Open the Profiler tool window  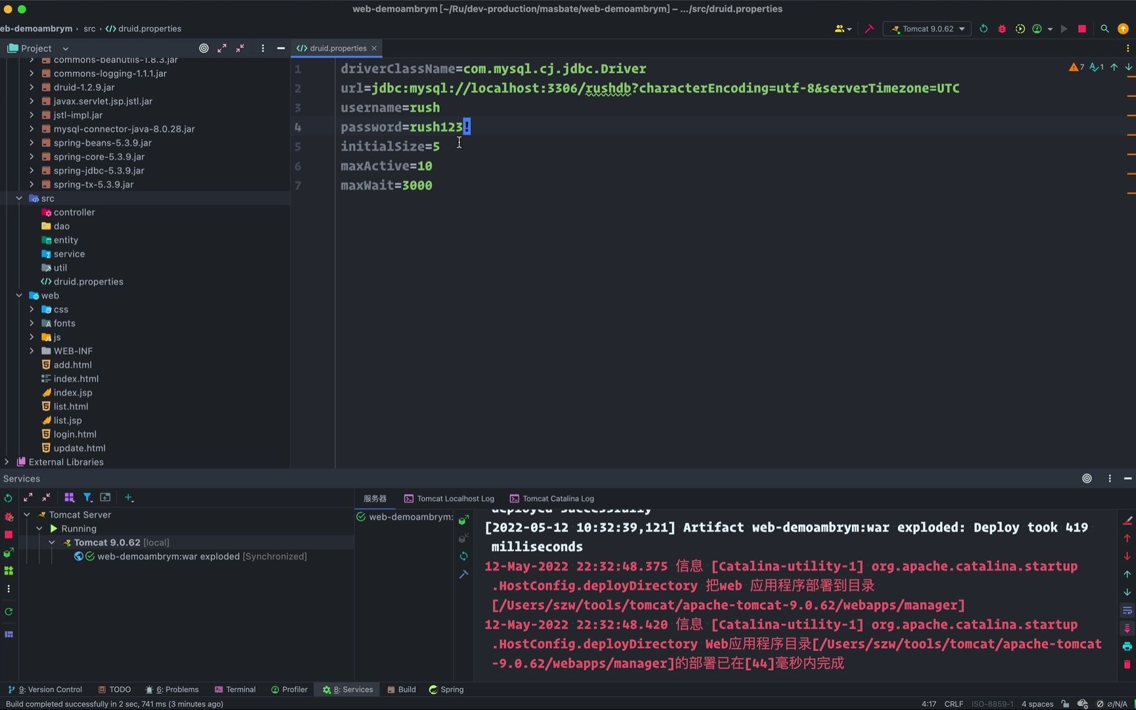pyautogui.click(x=289, y=690)
